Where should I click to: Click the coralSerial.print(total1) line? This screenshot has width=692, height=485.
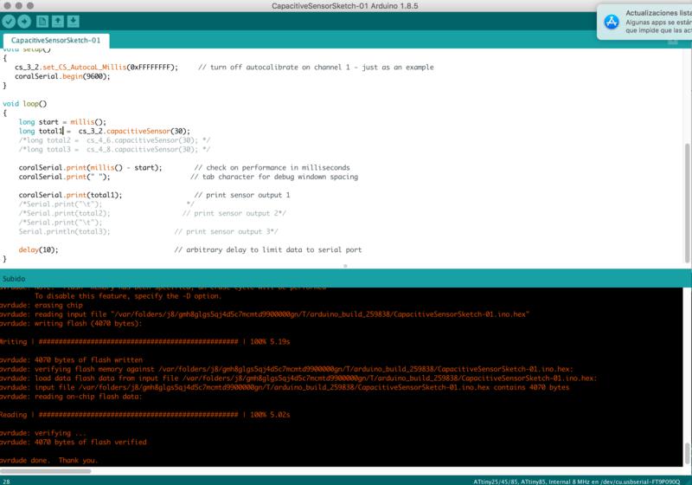coord(70,195)
